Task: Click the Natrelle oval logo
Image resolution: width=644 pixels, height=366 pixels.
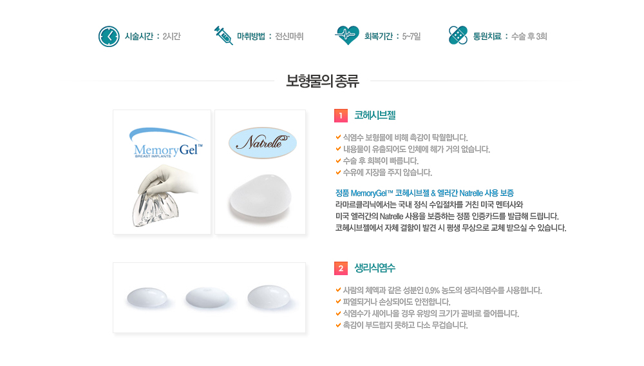Action: pos(263,143)
